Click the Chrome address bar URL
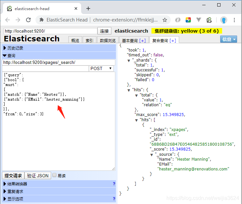 125,20
